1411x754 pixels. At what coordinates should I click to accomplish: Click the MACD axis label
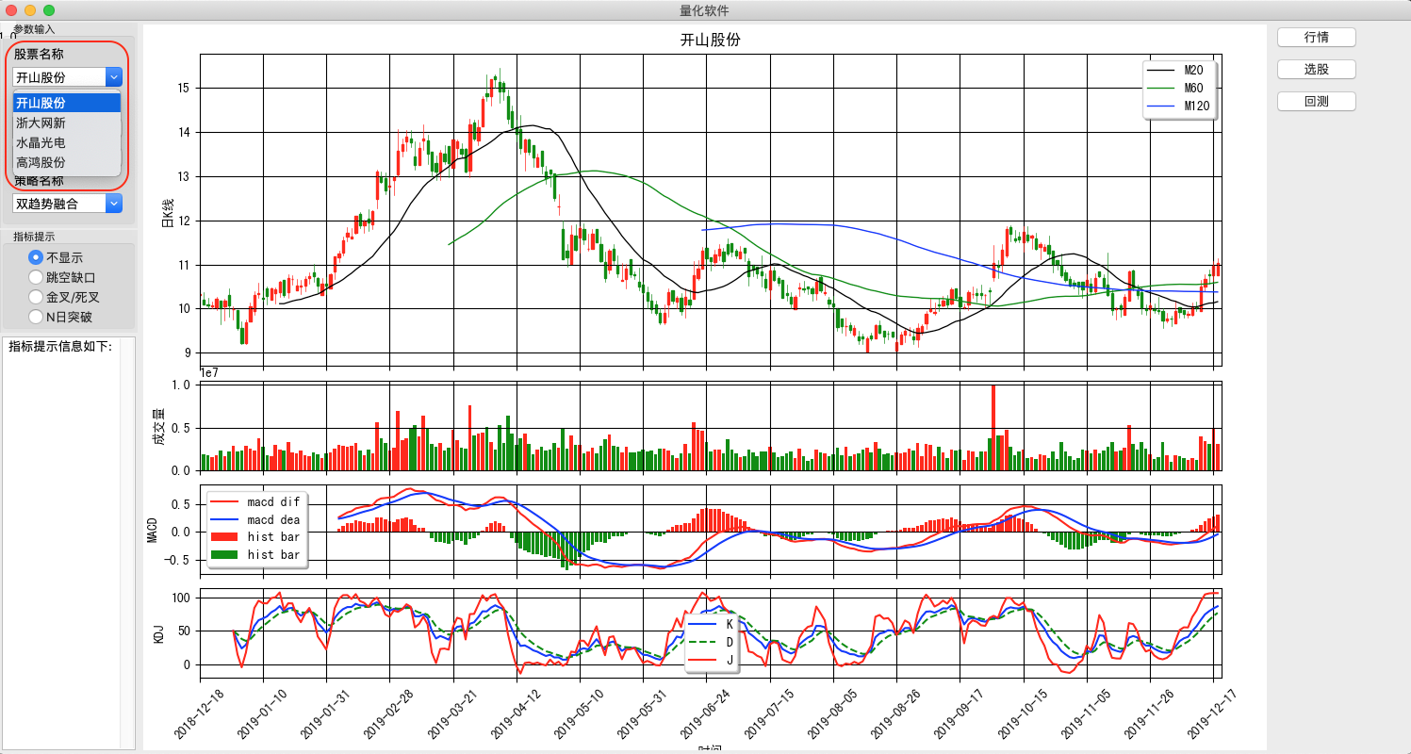[x=152, y=530]
